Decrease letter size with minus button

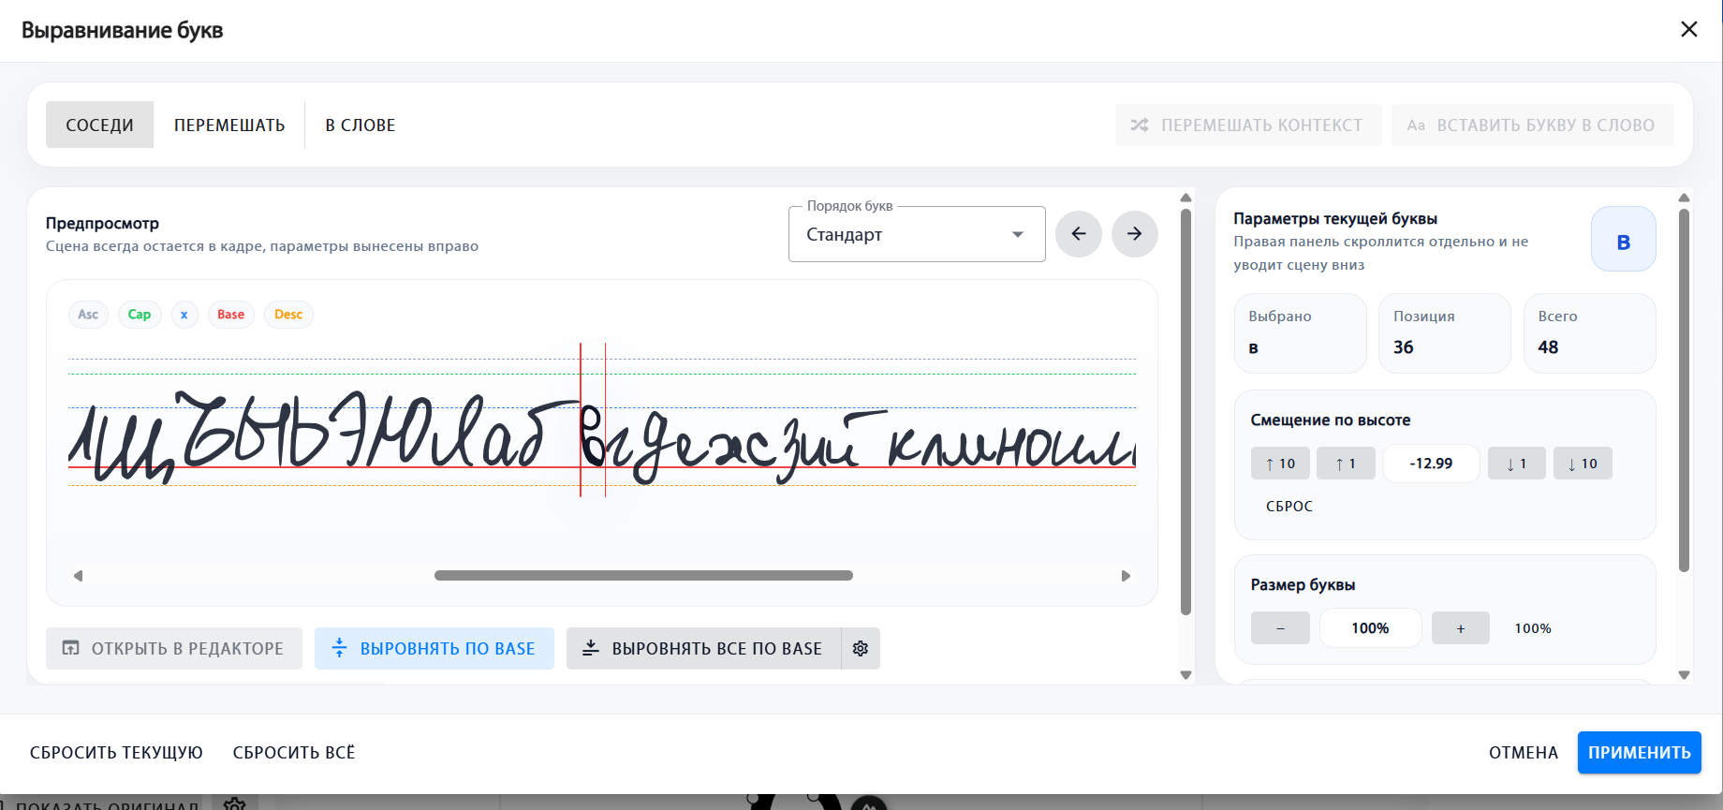click(1280, 628)
